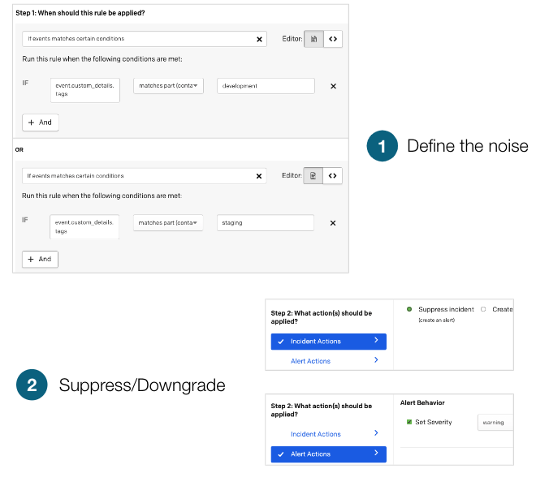Clear second 'If events matches certain conditions' selector
This screenshot has width=536, height=486.
[x=260, y=176]
